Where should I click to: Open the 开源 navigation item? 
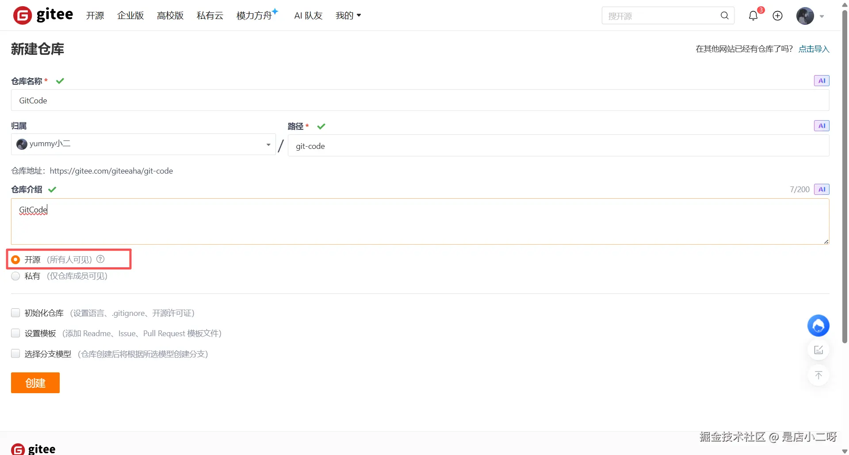[x=95, y=15]
